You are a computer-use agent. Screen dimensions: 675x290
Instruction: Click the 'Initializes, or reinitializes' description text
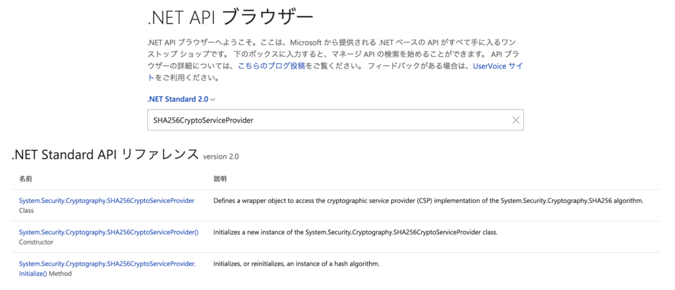(x=297, y=264)
